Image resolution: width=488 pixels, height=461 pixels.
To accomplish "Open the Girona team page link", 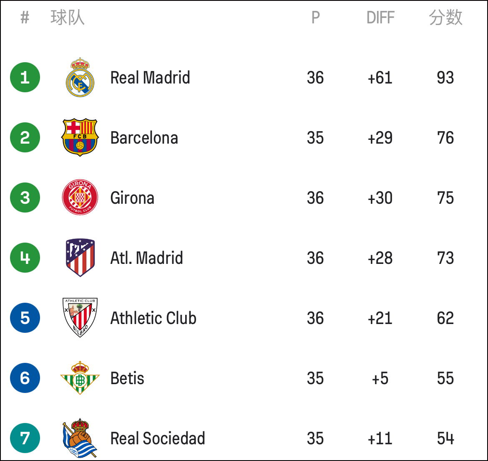I will pyautogui.click(x=132, y=198).
